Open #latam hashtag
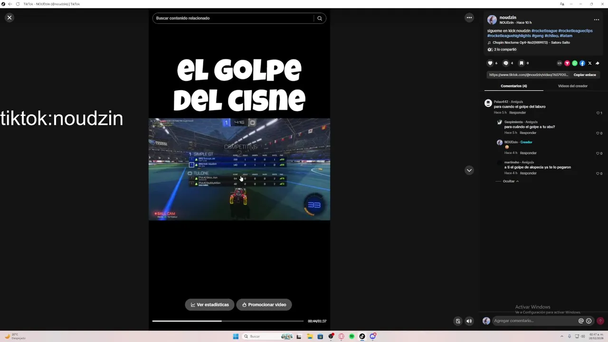The width and height of the screenshot is (608, 342). 566,36
